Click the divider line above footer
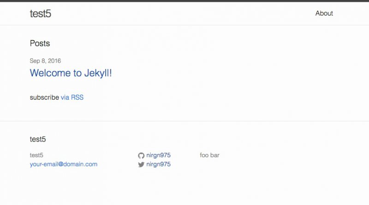The height and width of the screenshot is (205, 369). click(184, 121)
